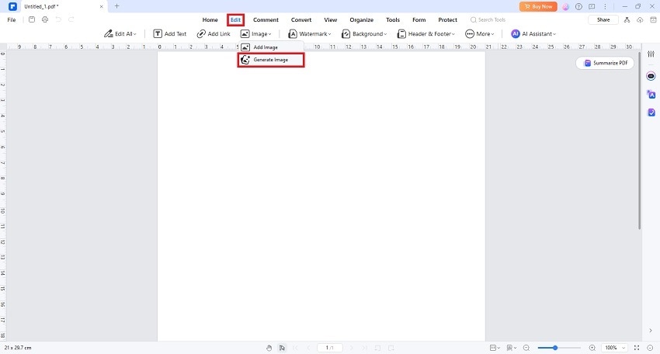This screenshot has height=354, width=660.
Task: Click the 21 x 29.7 cm page size text
Action: (x=18, y=348)
